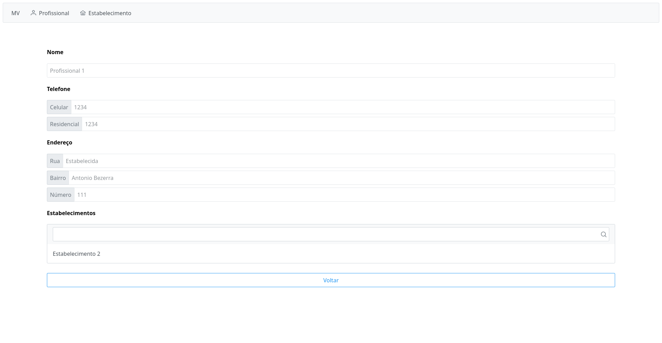Focus the Nome field with Profissional 1
Viewport: 662px width, 343px height.
pos(331,71)
